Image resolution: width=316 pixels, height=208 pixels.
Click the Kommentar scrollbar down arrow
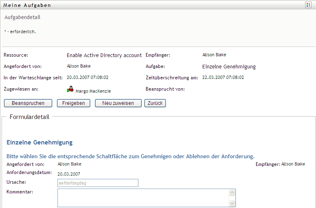pos(232,204)
